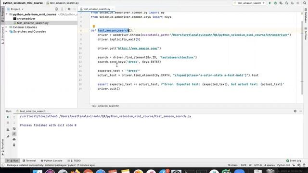Hide the Project tool window
308x173 pixels.
tap(75, 9)
